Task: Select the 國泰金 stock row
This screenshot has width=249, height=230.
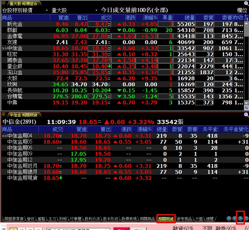Action: pyautogui.click(x=123, y=60)
